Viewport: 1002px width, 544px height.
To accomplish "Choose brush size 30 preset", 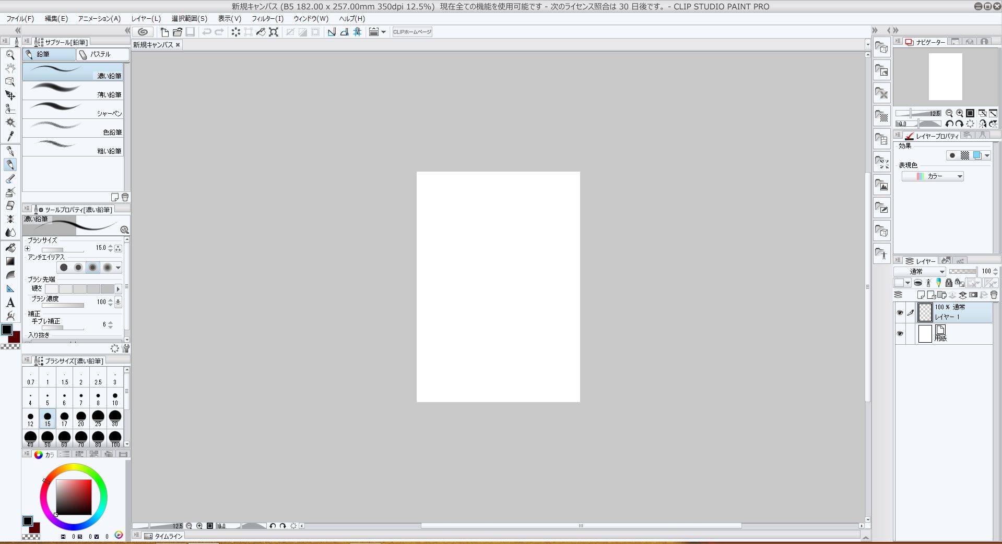I will point(115,418).
